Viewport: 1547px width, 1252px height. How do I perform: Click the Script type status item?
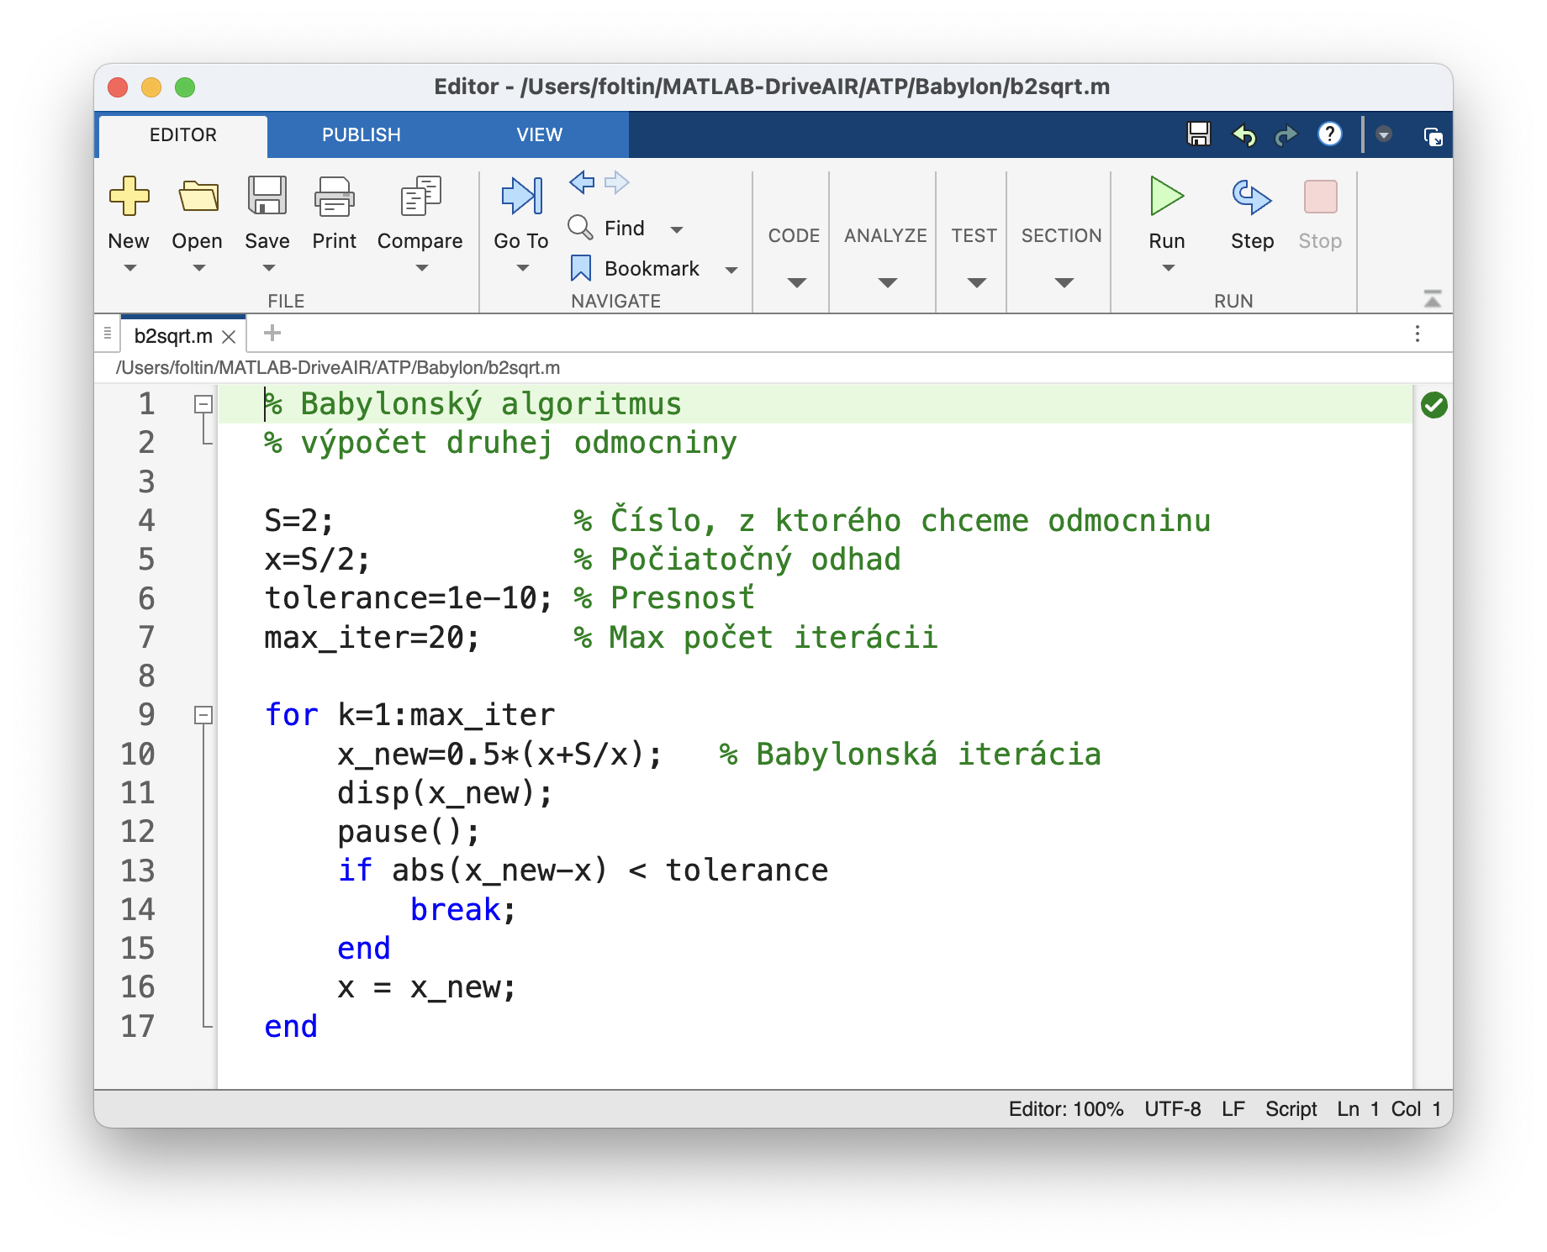tap(1291, 1109)
